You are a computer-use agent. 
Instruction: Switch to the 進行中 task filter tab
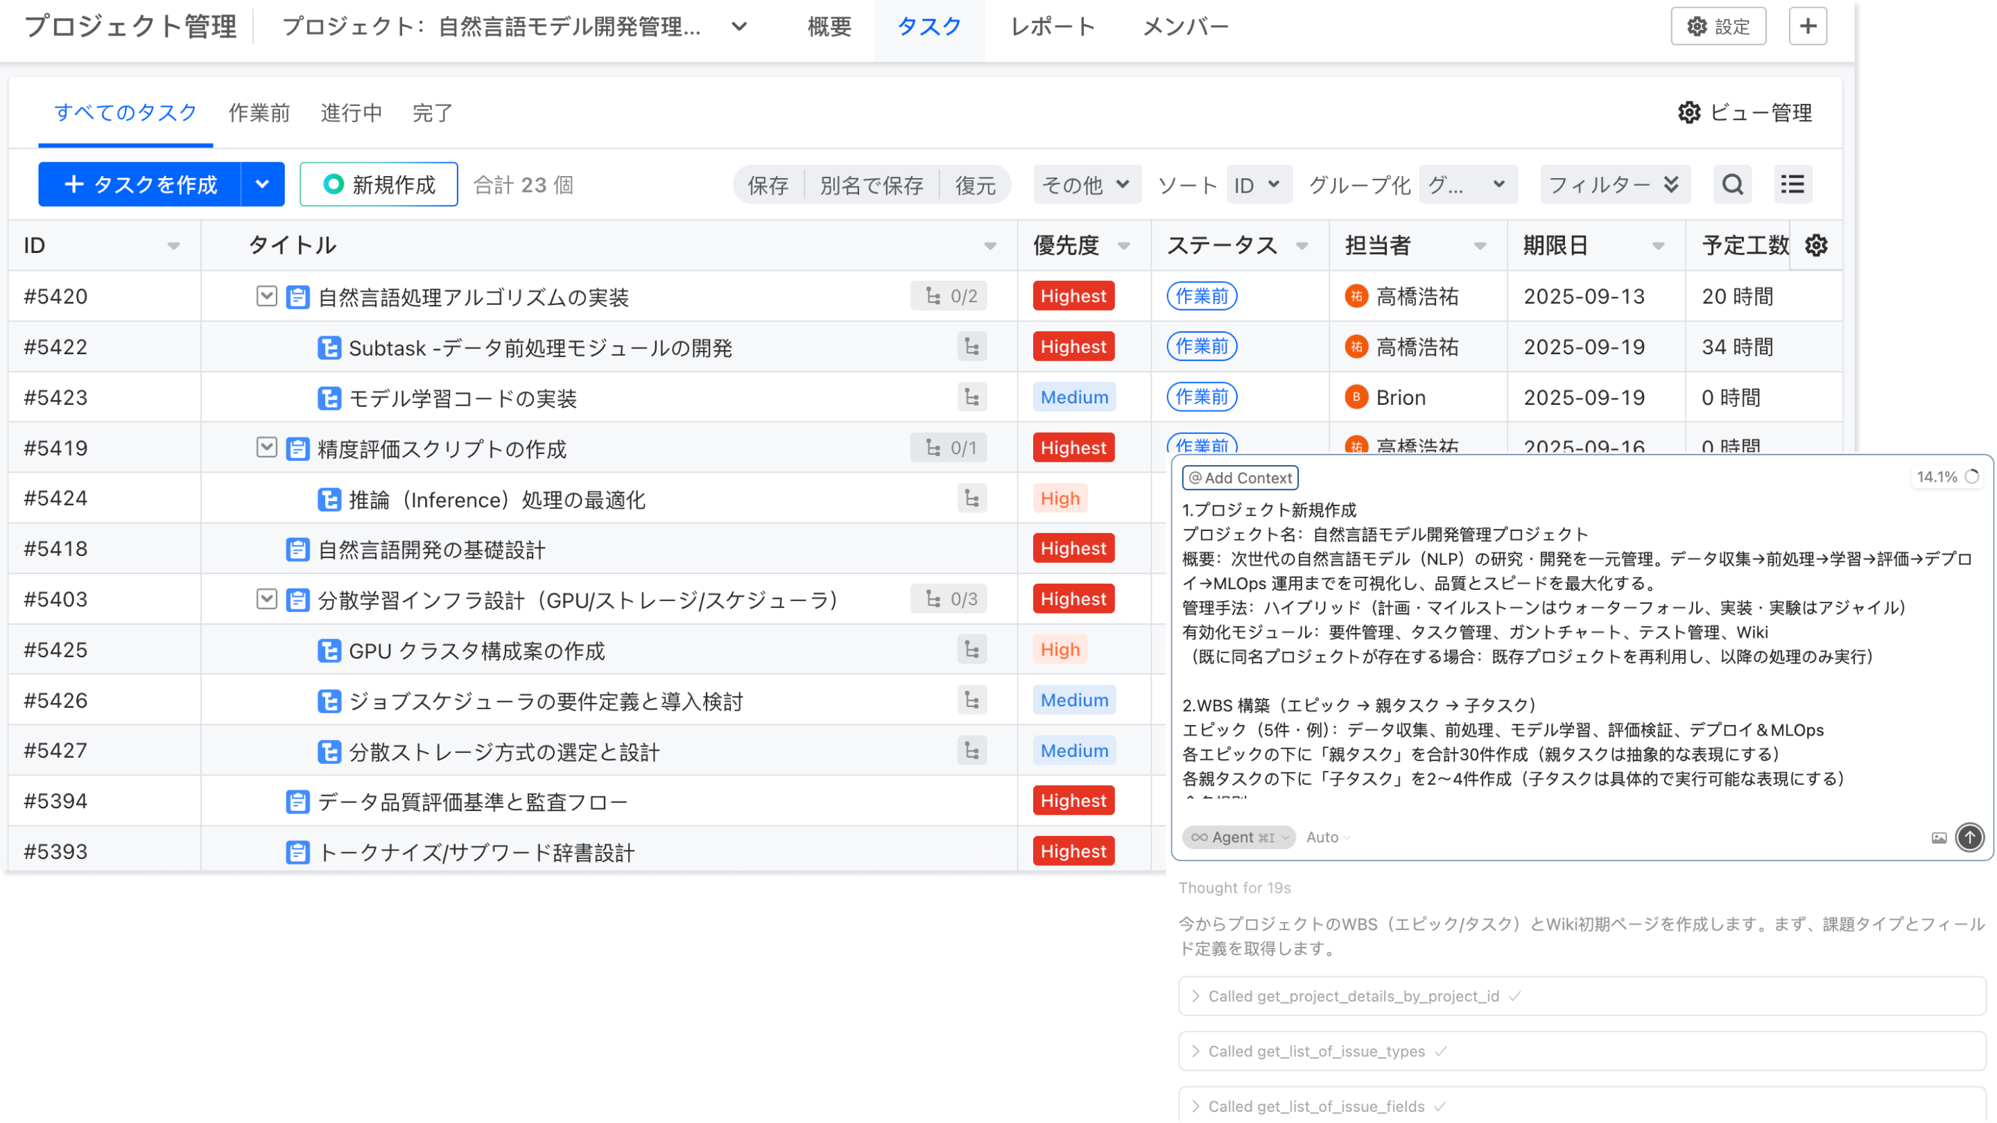tap(351, 113)
